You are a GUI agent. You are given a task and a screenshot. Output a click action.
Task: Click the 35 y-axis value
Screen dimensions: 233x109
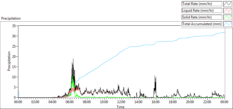(x=14, y=26)
